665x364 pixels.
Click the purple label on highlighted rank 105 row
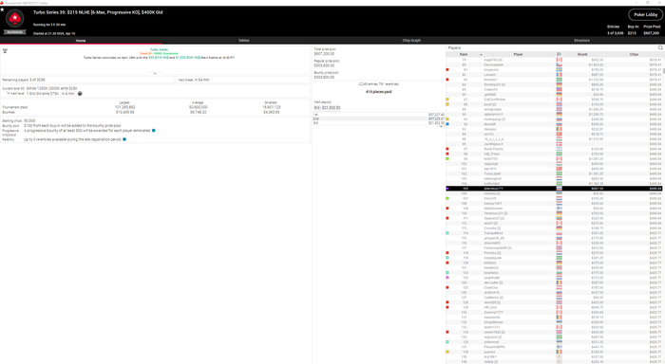447,189
